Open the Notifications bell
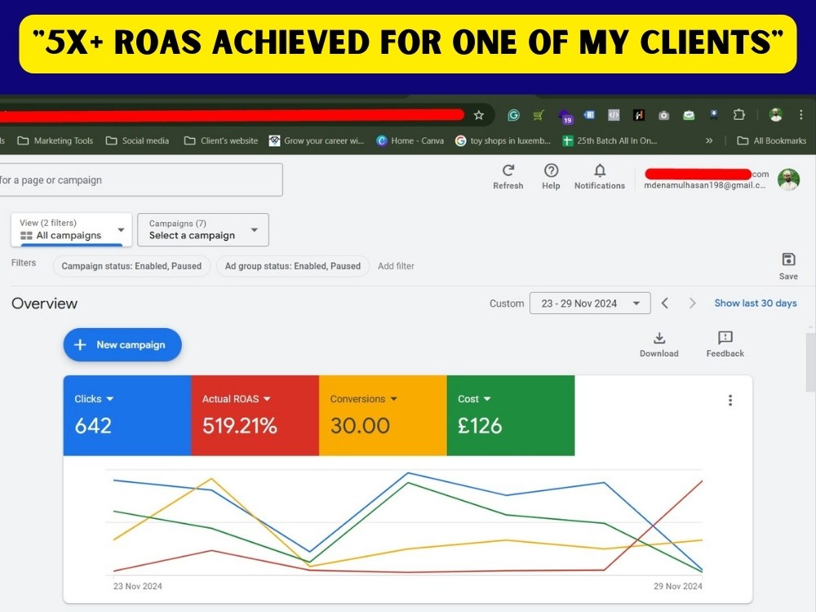This screenshot has width=816, height=612. (x=600, y=177)
